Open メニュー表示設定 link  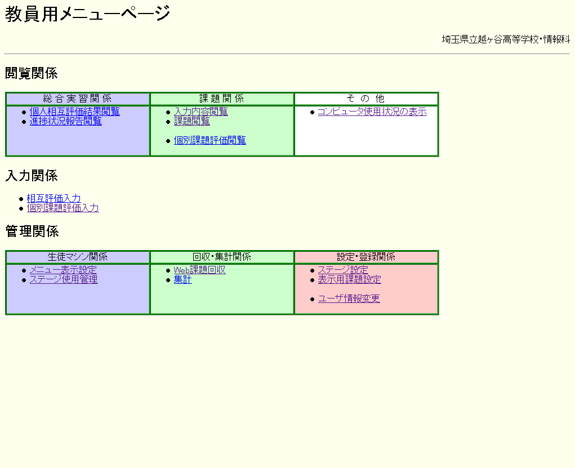[x=63, y=270]
